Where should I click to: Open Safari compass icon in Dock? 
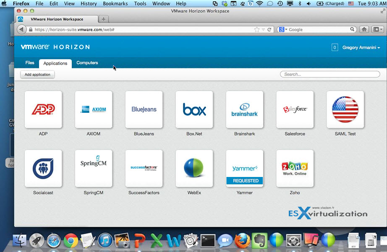(54, 240)
